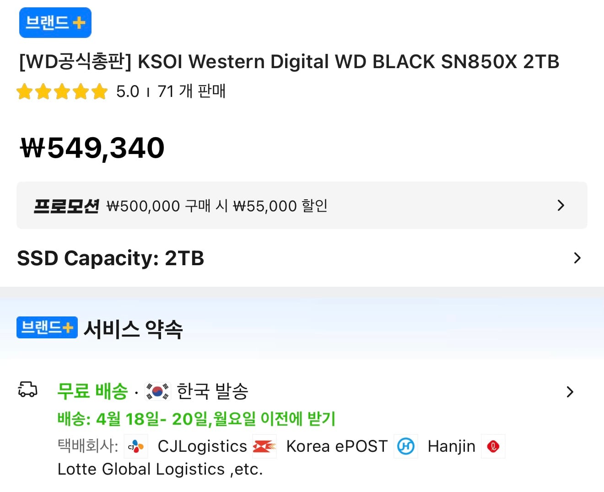The height and width of the screenshot is (492, 604).
Task: Select the SSD Capacity: 2TB row
Action: click(x=110, y=258)
